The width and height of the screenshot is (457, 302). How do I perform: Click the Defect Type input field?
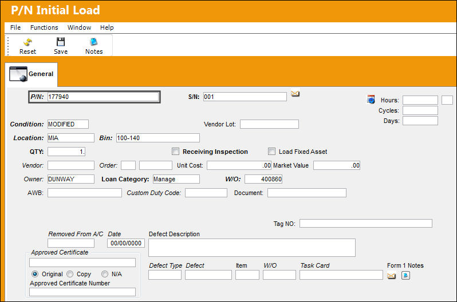click(x=165, y=275)
